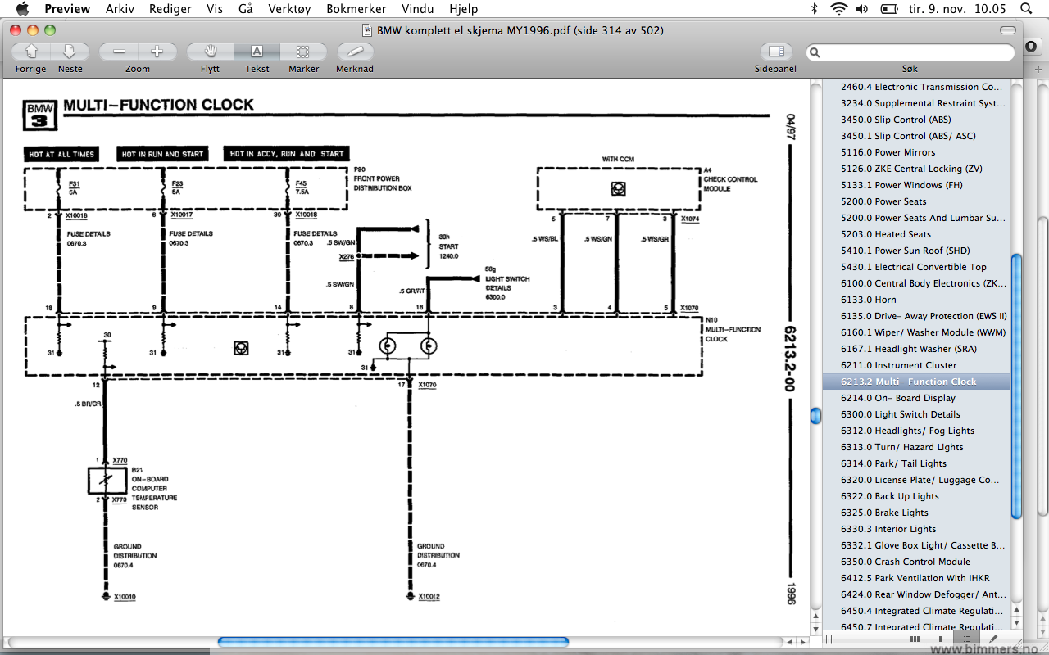The image size is (1049, 655).
Task: Click the document horizontal scrollbar thumb
Action: (393, 643)
